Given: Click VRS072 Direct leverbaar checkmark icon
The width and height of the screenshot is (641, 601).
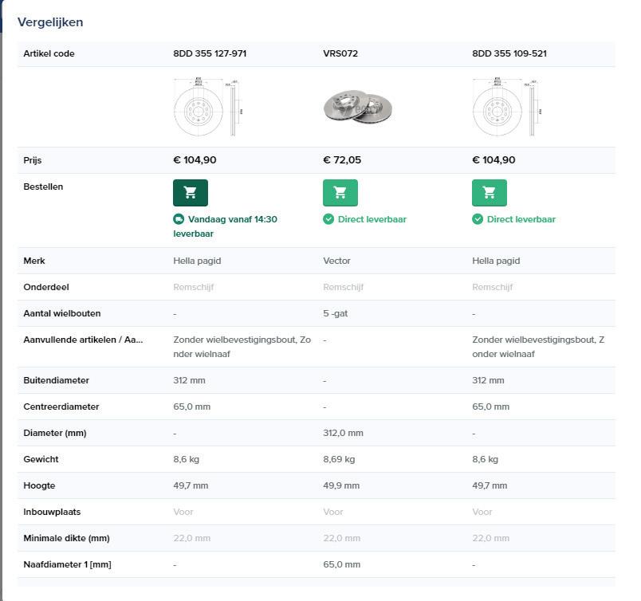Looking at the screenshot, I should [x=328, y=219].
